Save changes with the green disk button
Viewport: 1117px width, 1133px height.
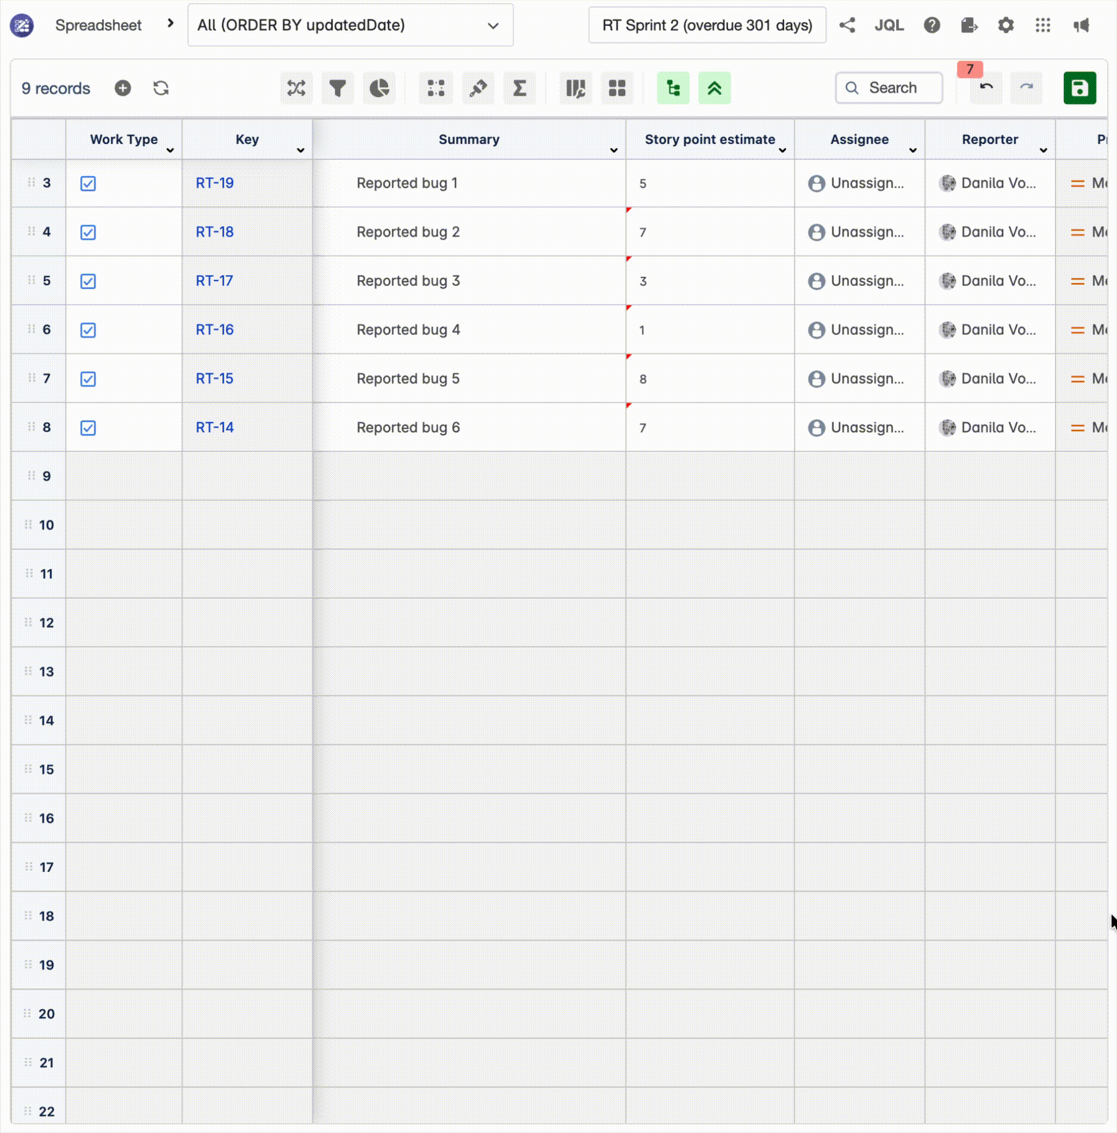1079,88
